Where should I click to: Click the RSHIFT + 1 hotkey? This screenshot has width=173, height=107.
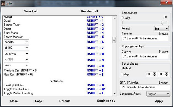click(95, 21)
